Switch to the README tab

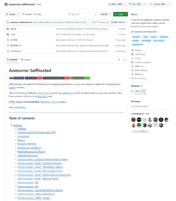click(x=12, y=60)
